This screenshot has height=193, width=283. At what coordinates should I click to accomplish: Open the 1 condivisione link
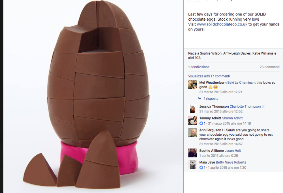pos(198,67)
